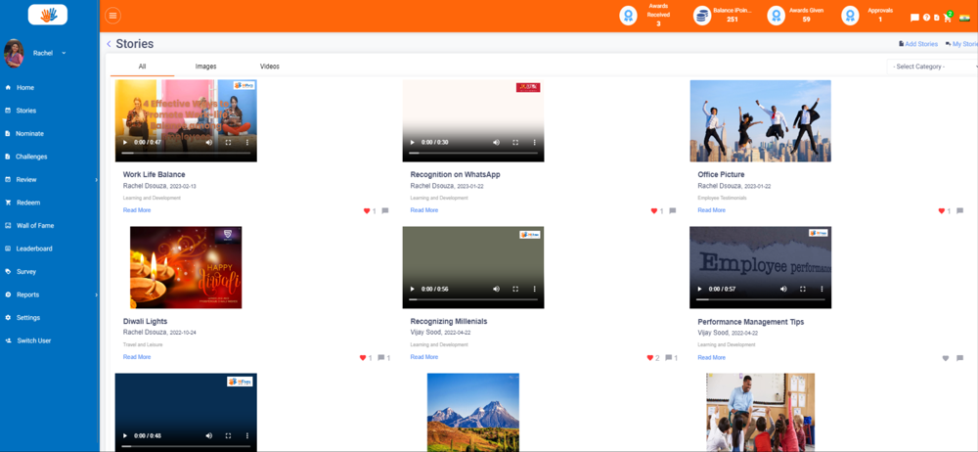Read More on Work Life Balance
This screenshot has width=978, height=452.
(x=137, y=210)
